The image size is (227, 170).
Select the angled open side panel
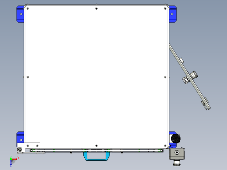[189, 77]
